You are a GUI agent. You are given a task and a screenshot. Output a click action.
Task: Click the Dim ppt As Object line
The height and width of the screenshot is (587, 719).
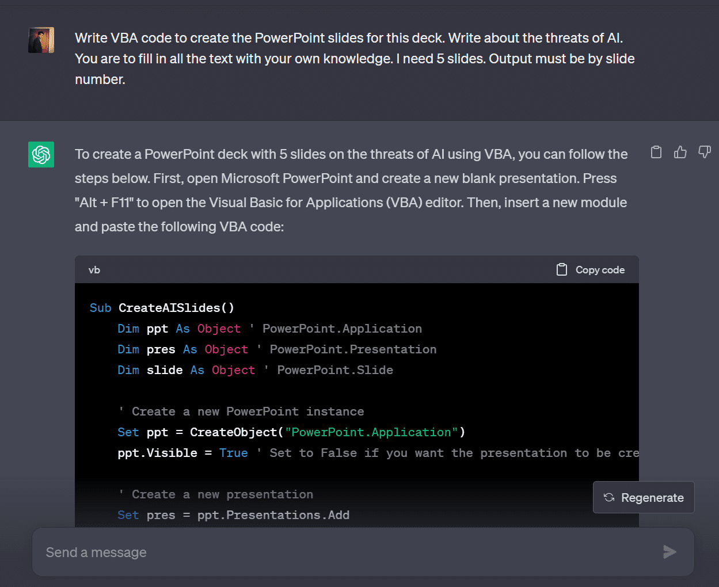(269, 329)
